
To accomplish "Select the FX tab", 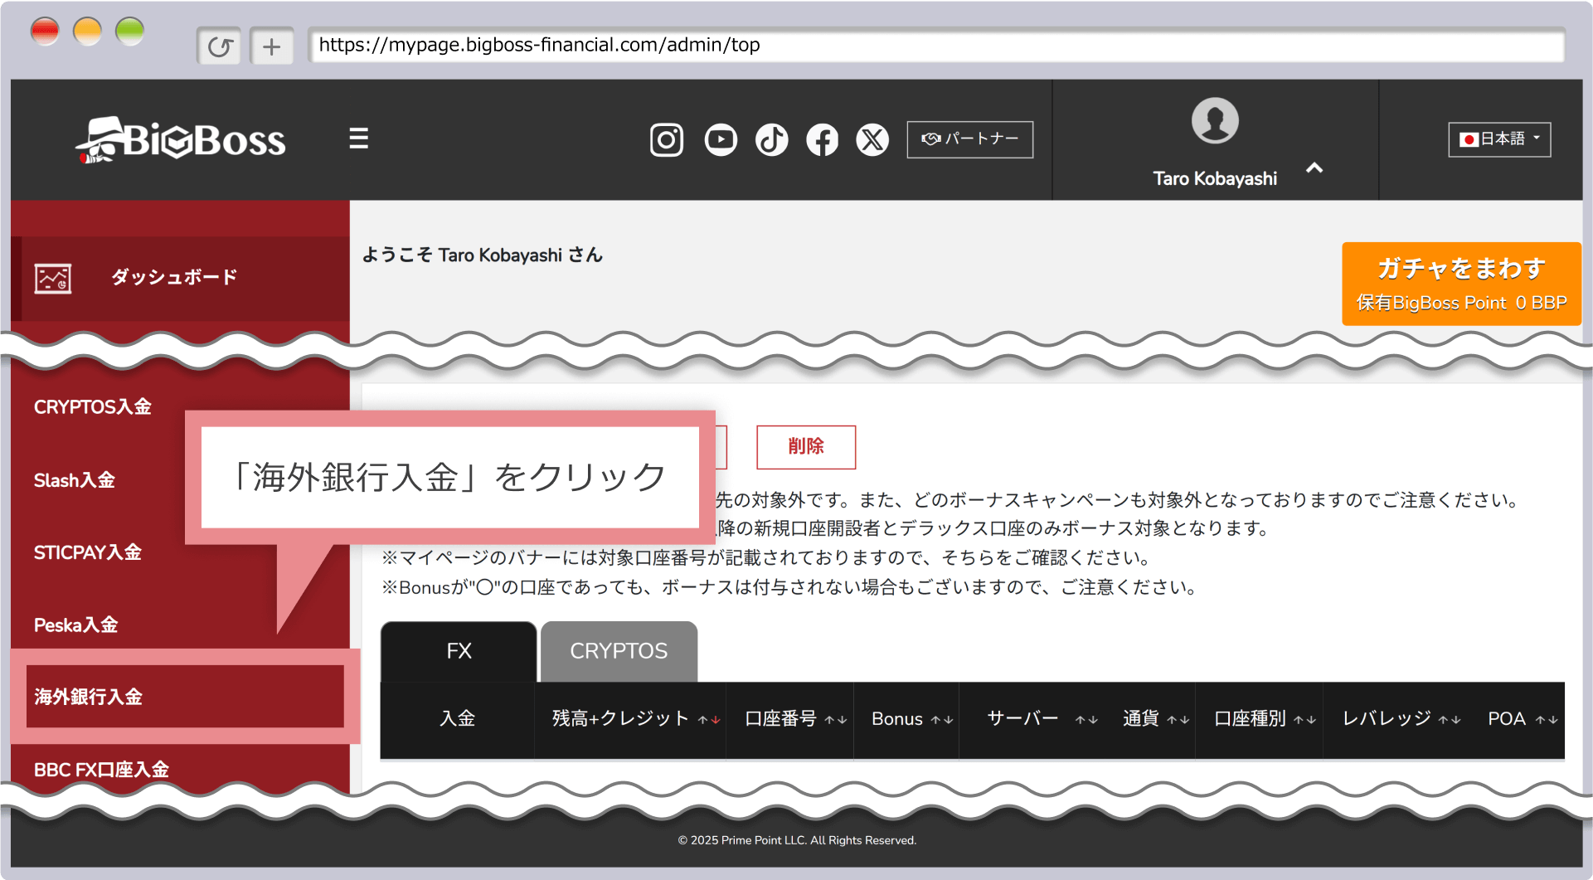I will 459,652.
